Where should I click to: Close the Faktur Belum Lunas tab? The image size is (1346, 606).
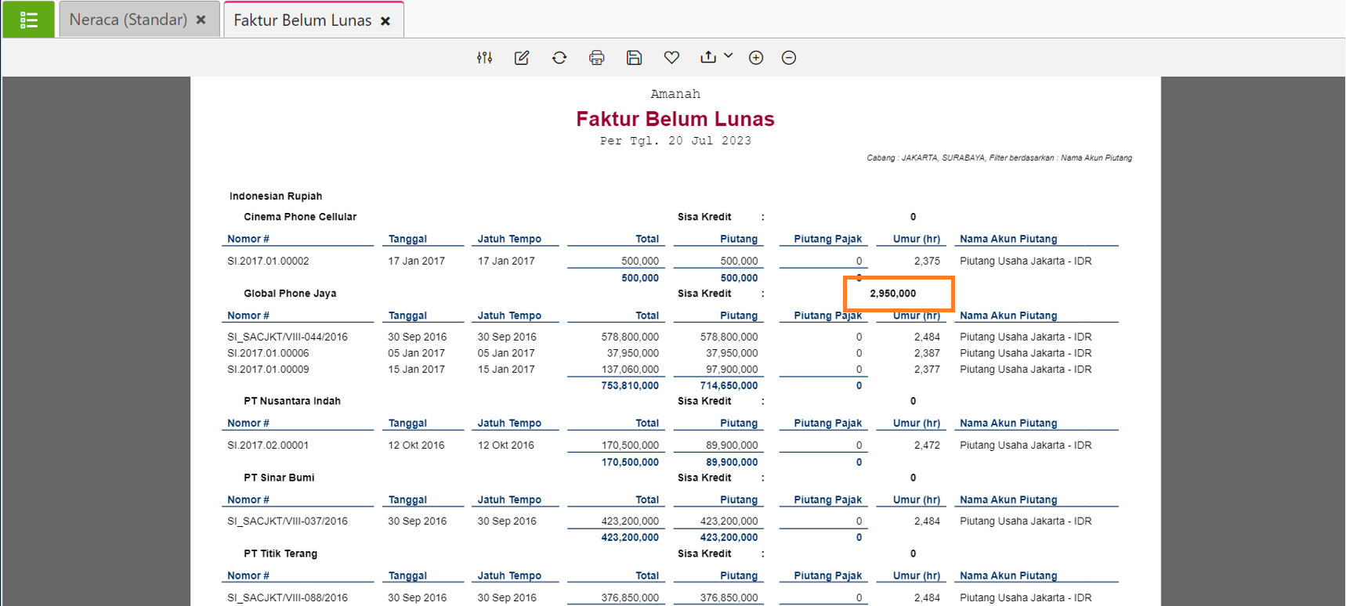tap(385, 21)
